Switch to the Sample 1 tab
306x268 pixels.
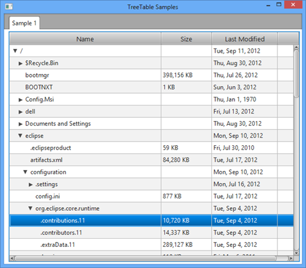click(x=24, y=23)
